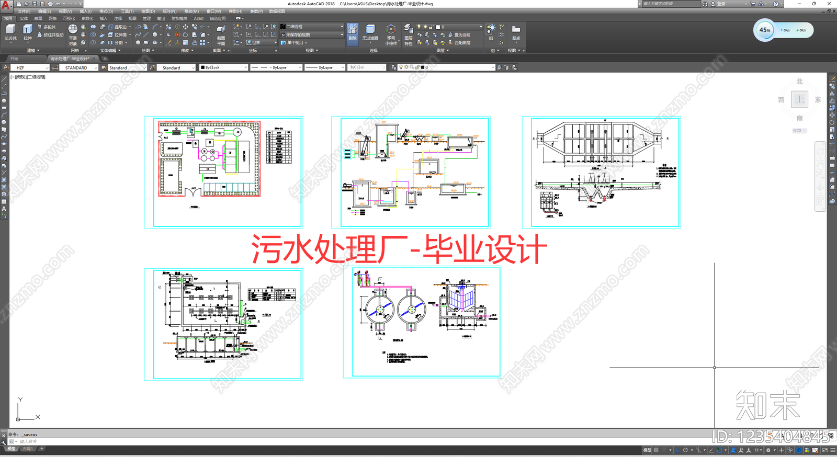Toggle polar tracking in status bar
Viewport: 837px width, 457px height.
coord(686,450)
